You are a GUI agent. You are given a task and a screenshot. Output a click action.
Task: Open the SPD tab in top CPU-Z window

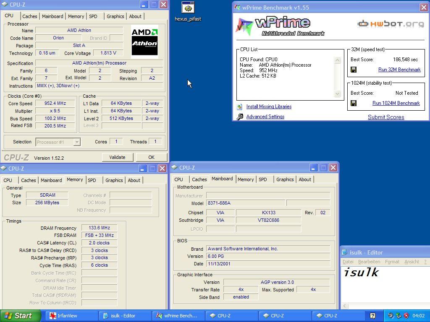pyautogui.click(x=93, y=16)
